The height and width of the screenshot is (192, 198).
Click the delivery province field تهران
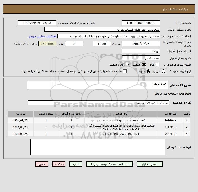tap(141, 51)
